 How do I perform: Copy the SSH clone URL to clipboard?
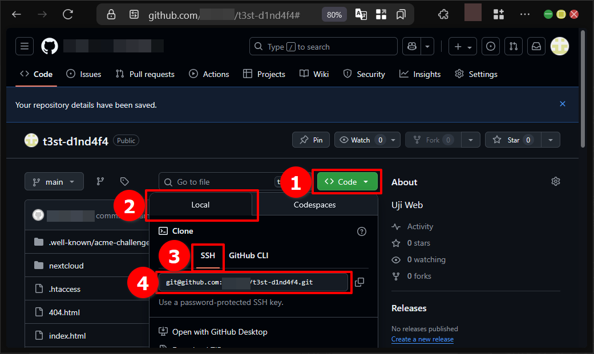tap(359, 282)
